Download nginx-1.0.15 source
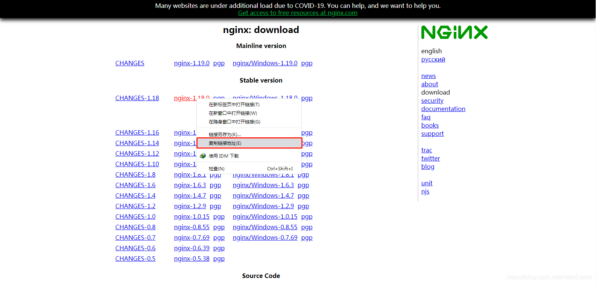 (x=192, y=216)
